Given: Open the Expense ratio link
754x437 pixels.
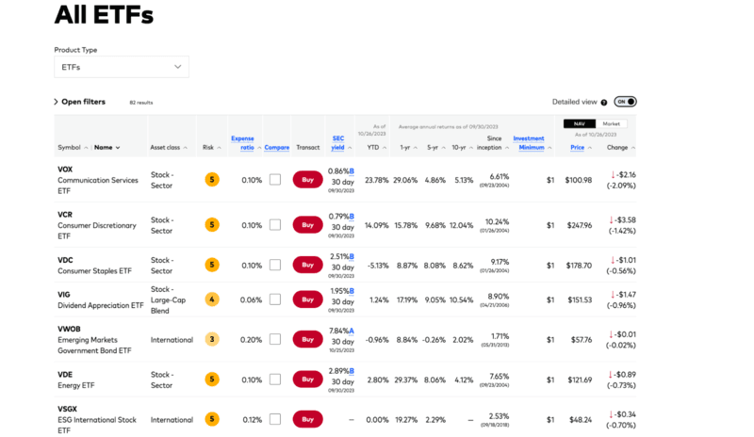Looking at the screenshot, I should click(x=243, y=143).
